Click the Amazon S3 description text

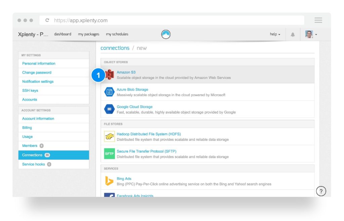174,78
